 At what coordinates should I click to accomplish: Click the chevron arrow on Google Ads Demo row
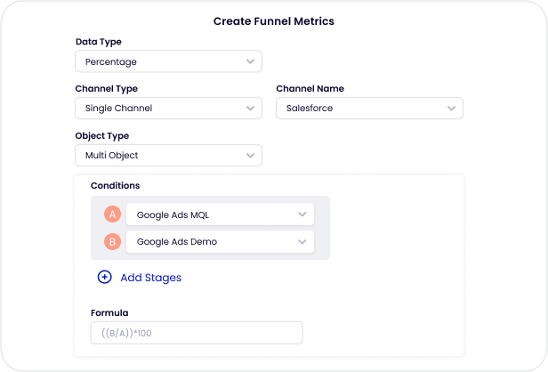tap(302, 241)
